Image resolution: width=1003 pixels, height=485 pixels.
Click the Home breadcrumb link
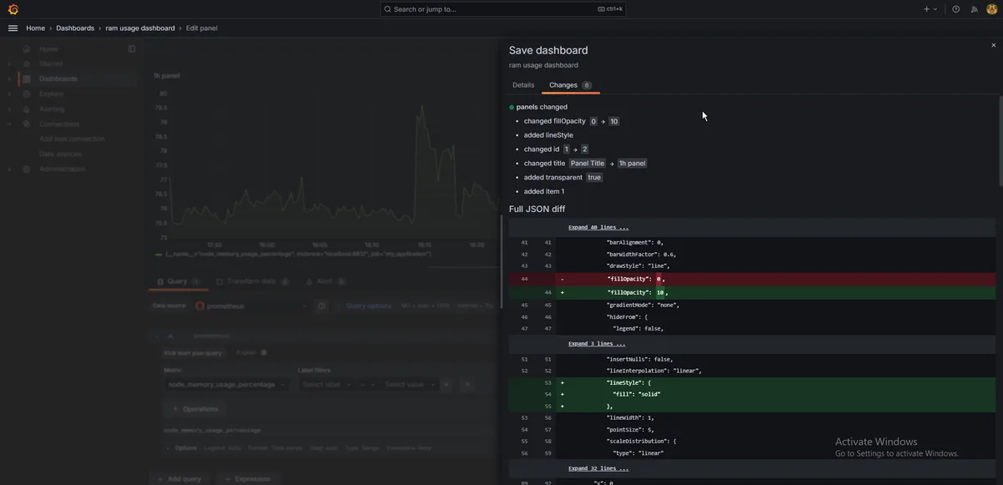tap(35, 28)
